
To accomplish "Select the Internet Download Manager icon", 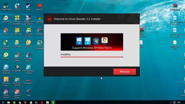I will (6, 45).
